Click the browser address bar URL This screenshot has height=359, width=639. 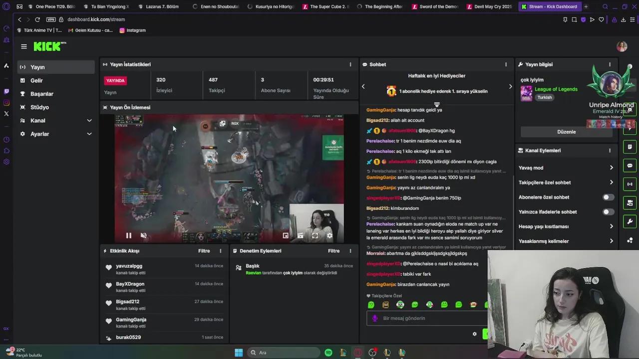pos(96,19)
